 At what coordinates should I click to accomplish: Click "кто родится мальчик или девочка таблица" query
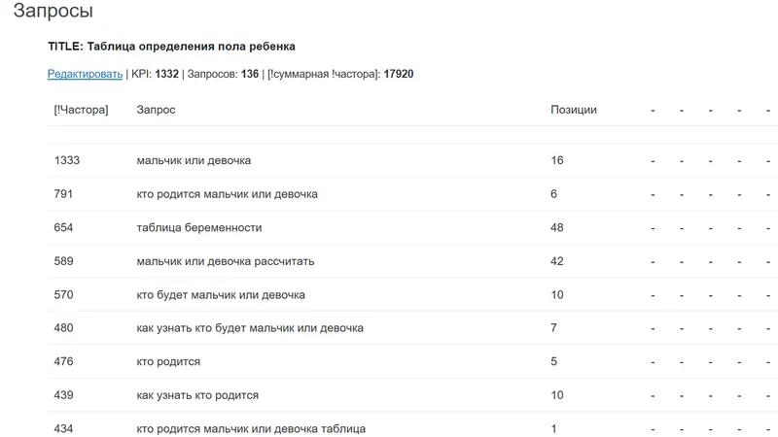251,428
